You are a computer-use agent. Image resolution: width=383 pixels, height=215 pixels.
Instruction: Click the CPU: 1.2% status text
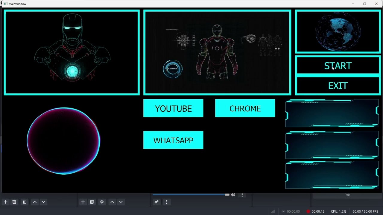click(x=338, y=211)
